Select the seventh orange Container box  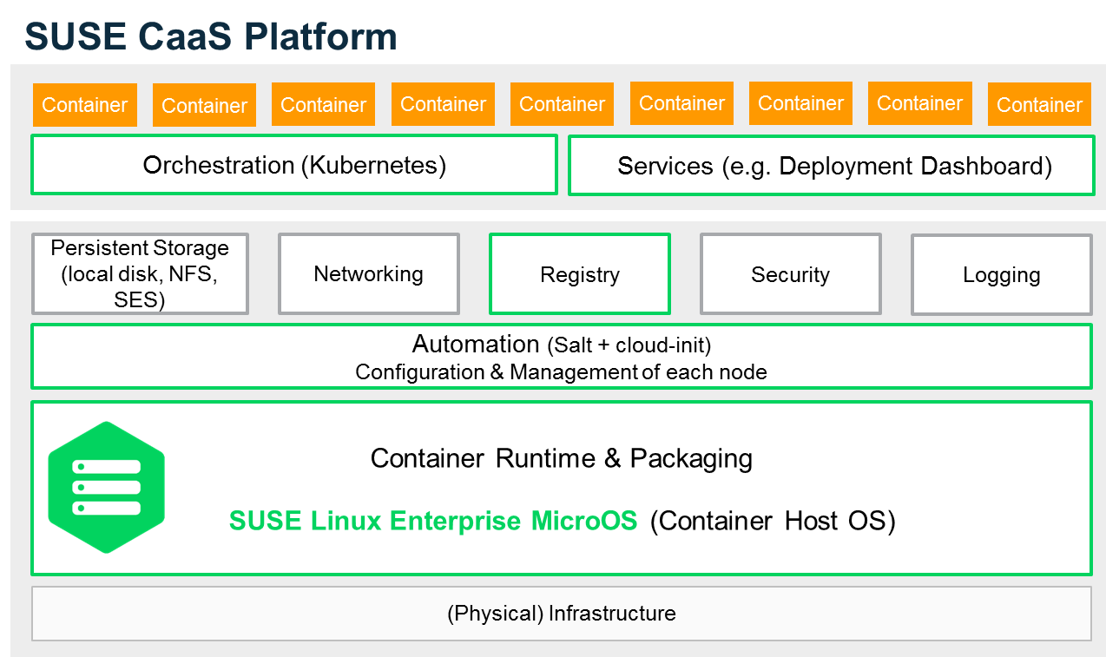[800, 103]
